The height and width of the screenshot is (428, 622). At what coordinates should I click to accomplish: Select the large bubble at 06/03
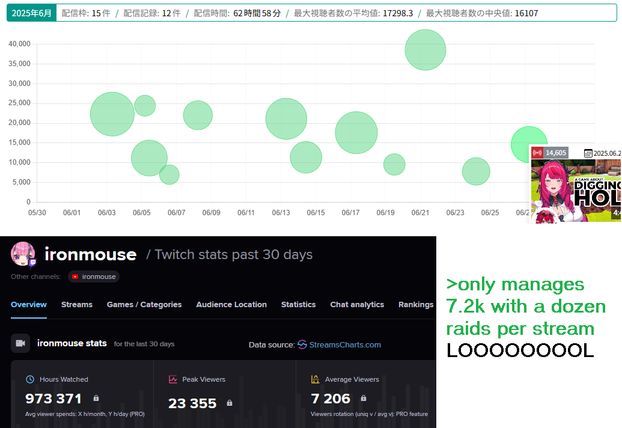tap(112, 114)
